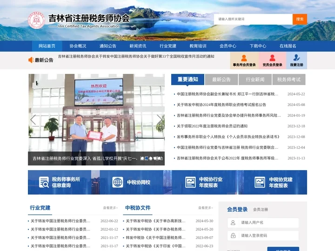
Task: Open 中税协网校 globe icon
Action: pyautogui.click(x=118, y=182)
